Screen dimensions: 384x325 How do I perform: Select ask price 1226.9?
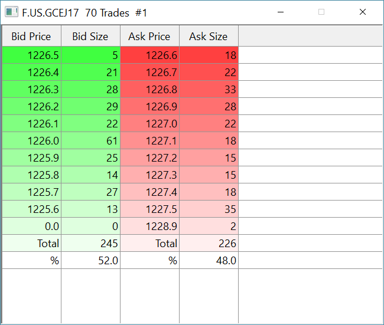149,106
